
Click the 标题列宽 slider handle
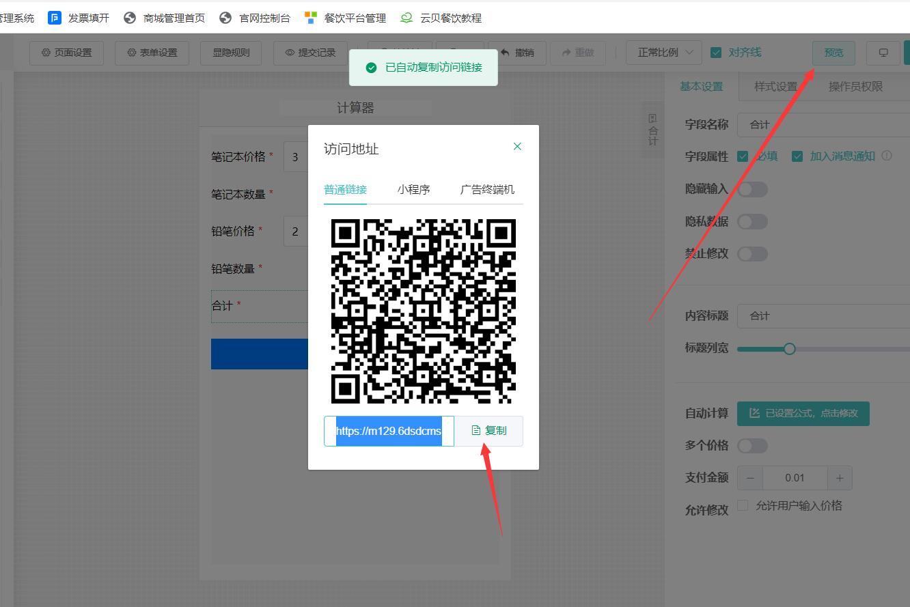click(789, 348)
